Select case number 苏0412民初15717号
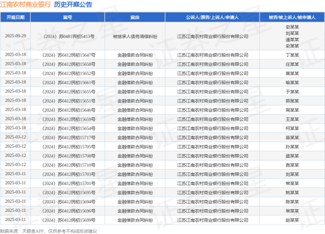Image resolution: width=325 pixels, height=234 pixels. pos(69,138)
